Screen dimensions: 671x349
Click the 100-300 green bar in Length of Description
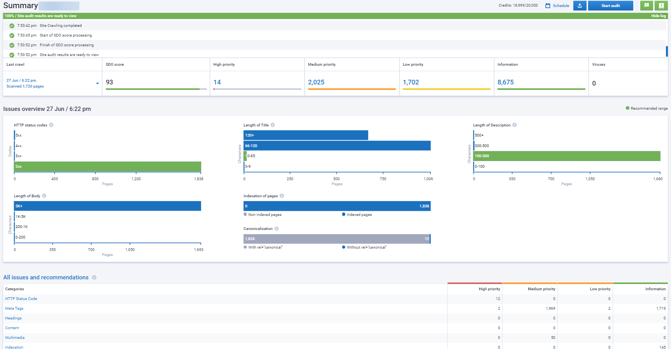click(567, 156)
